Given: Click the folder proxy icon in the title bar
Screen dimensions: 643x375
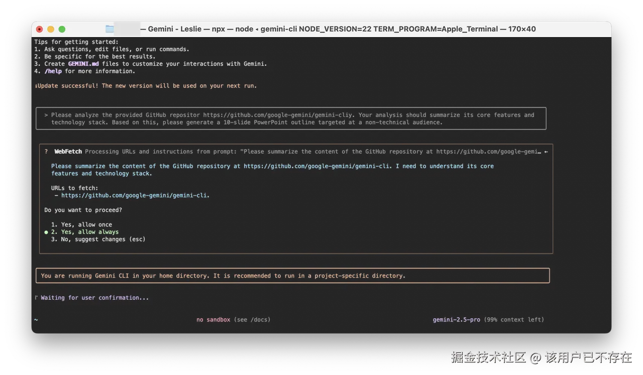Looking at the screenshot, I should (x=110, y=29).
